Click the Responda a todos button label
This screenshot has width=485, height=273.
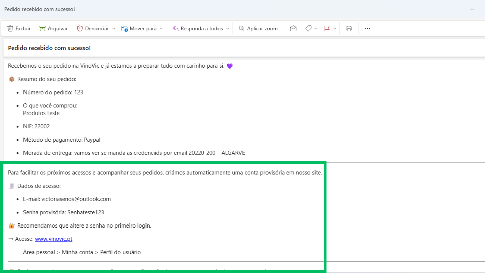(x=202, y=28)
